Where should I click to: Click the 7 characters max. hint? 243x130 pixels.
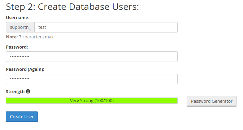pyautogui.click(x=37, y=37)
